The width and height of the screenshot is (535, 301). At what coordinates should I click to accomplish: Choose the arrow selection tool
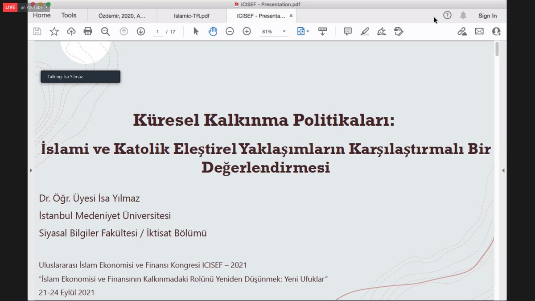click(x=196, y=31)
